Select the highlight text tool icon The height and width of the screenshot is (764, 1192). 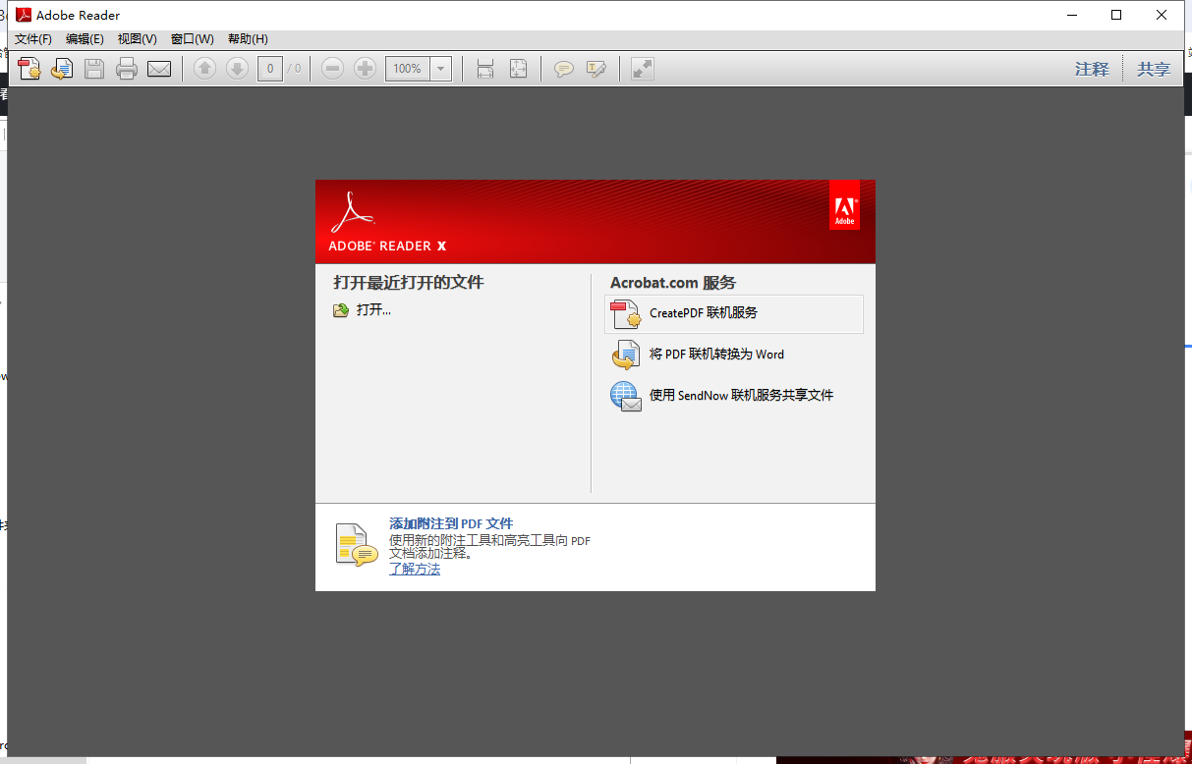597,69
